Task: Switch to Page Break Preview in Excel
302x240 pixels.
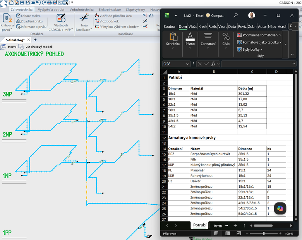Action: point(239,233)
